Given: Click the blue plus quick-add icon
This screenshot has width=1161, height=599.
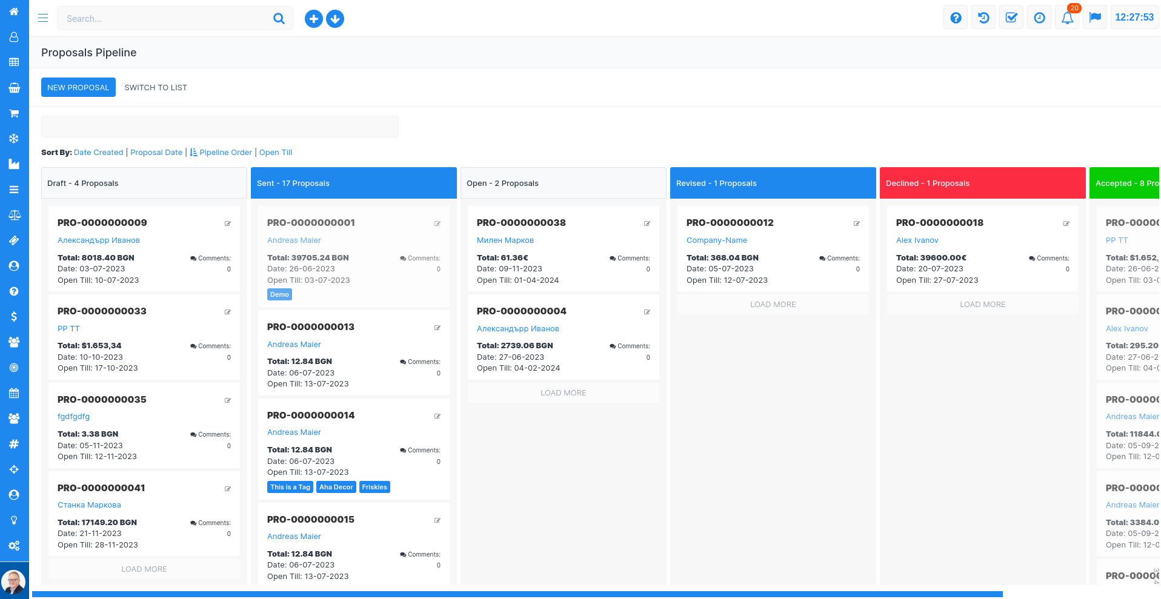Looking at the screenshot, I should pos(313,19).
